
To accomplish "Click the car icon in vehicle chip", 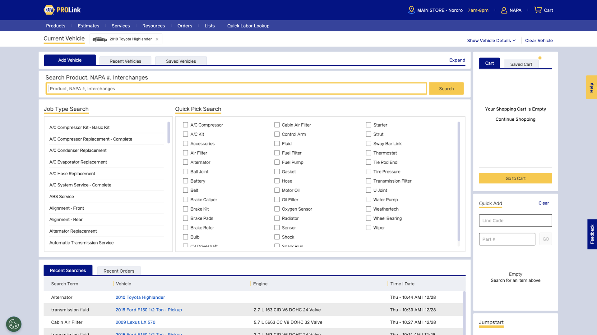I will (x=100, y=39).
